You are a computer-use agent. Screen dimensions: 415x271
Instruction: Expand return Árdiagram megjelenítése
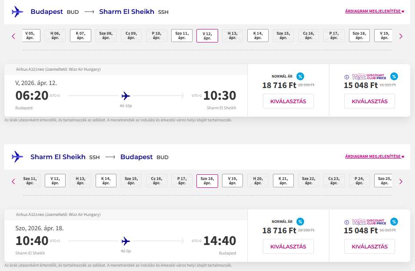375,157
